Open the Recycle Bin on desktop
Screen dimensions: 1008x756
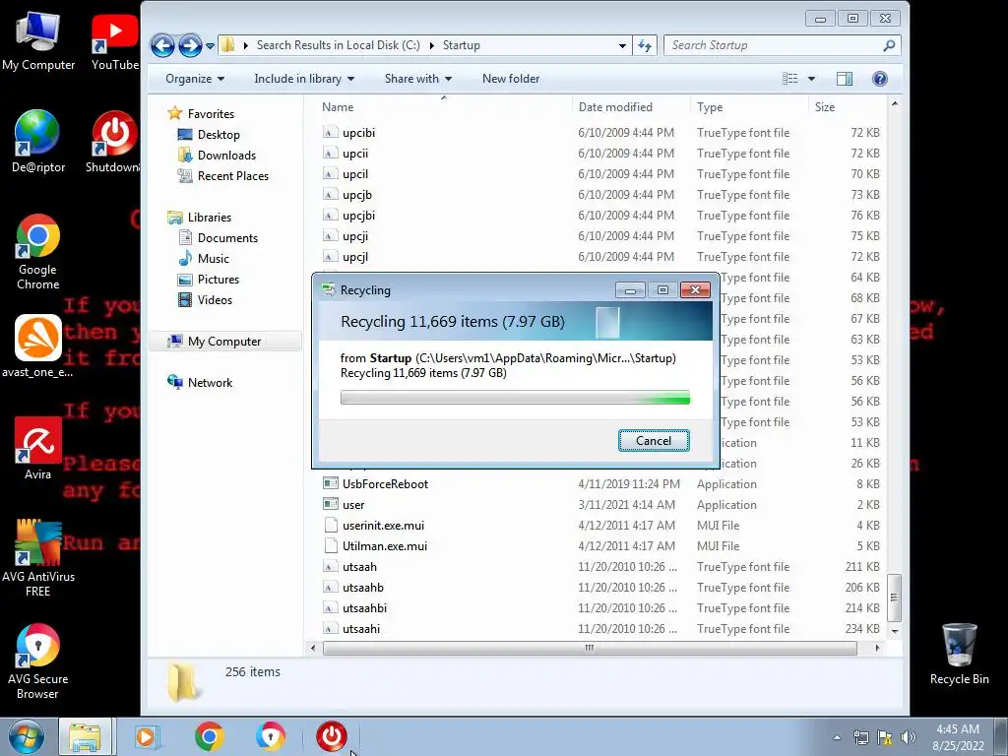tap(959, 654)
